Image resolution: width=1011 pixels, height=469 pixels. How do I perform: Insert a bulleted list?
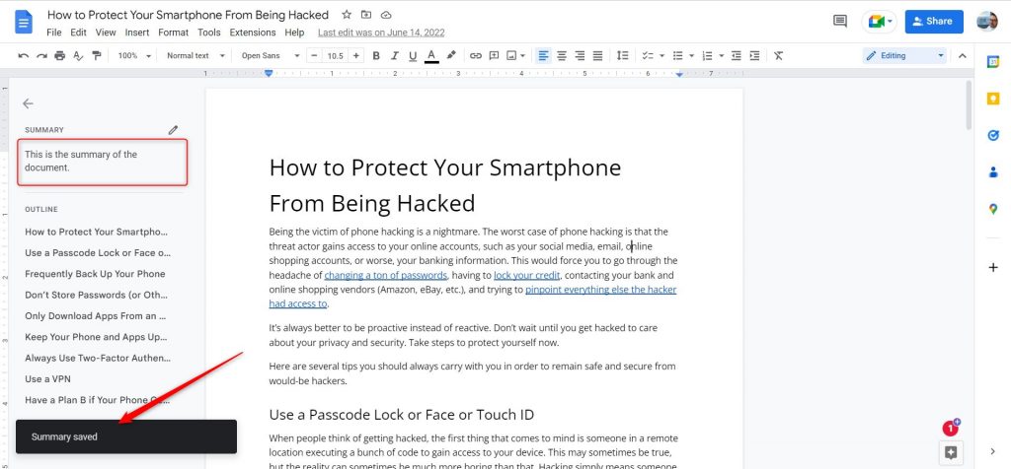tap(677, 56)
